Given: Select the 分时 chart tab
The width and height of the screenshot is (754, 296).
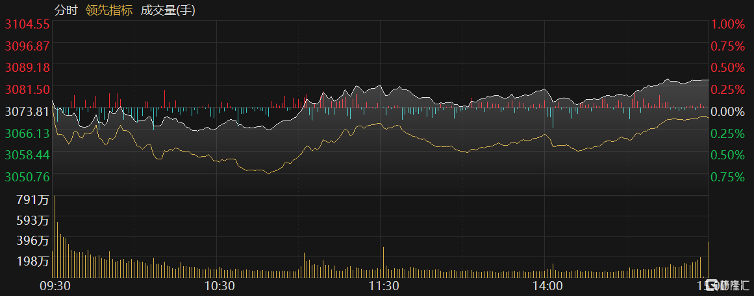Looking at the screenshot, I should [x=66, y=10].
